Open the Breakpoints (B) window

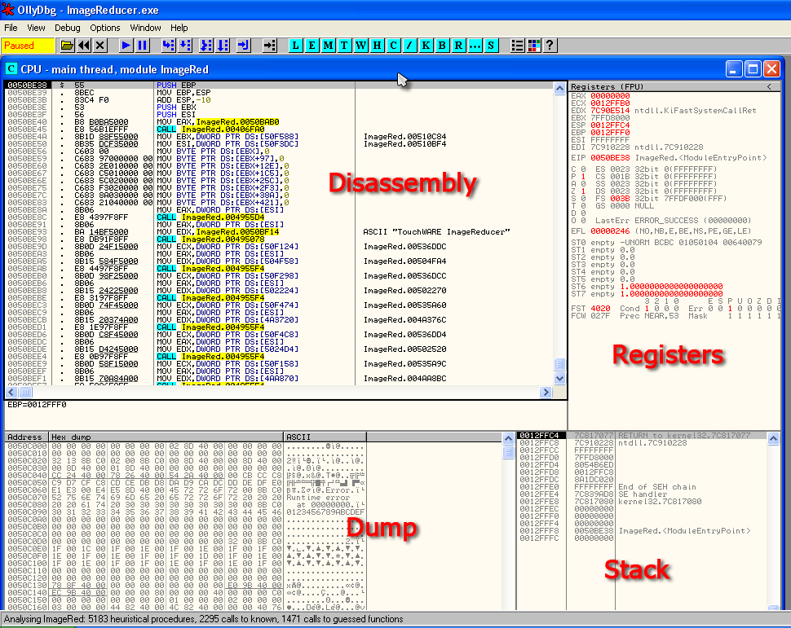442,46
